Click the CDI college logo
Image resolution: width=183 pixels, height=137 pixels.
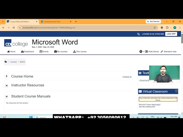click(16, 43)
